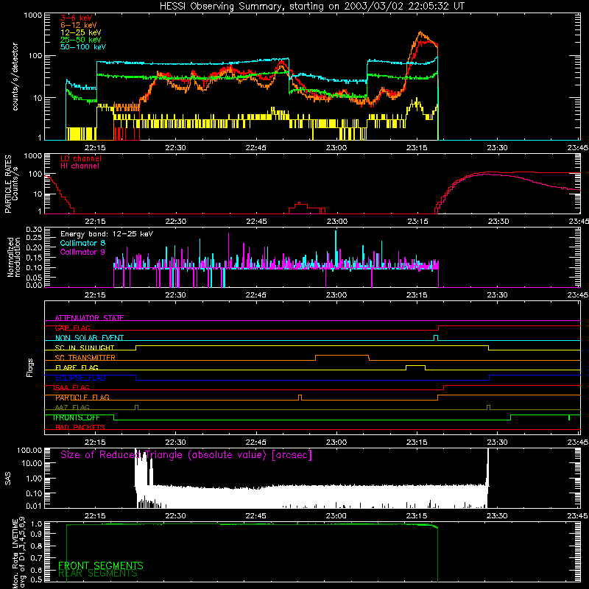This screenshot has width=589, height=589.
Task: Click the 'SC_TRANSMITTER' flag label
Action: click(85, 358)
